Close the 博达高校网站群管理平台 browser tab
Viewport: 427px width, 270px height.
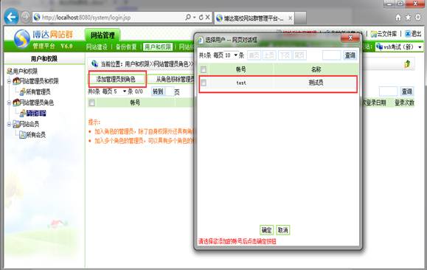point(291,18)
